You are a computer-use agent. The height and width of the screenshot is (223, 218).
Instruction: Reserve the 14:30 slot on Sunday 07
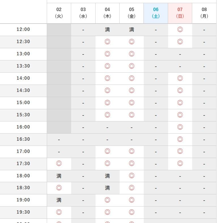[180, 91]
